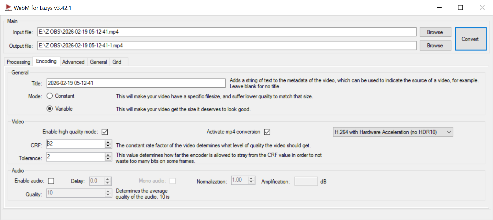This screenshot has height=220, width=493.
Task: Decrease Tolerance using the down arrow
Action: pos(108,159)
